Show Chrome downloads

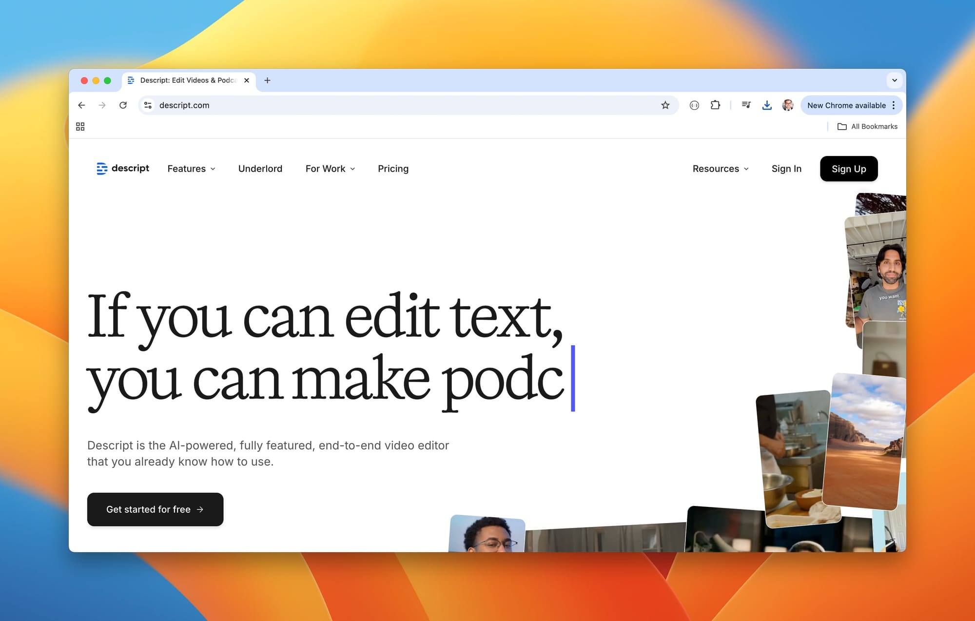(767, 105)
